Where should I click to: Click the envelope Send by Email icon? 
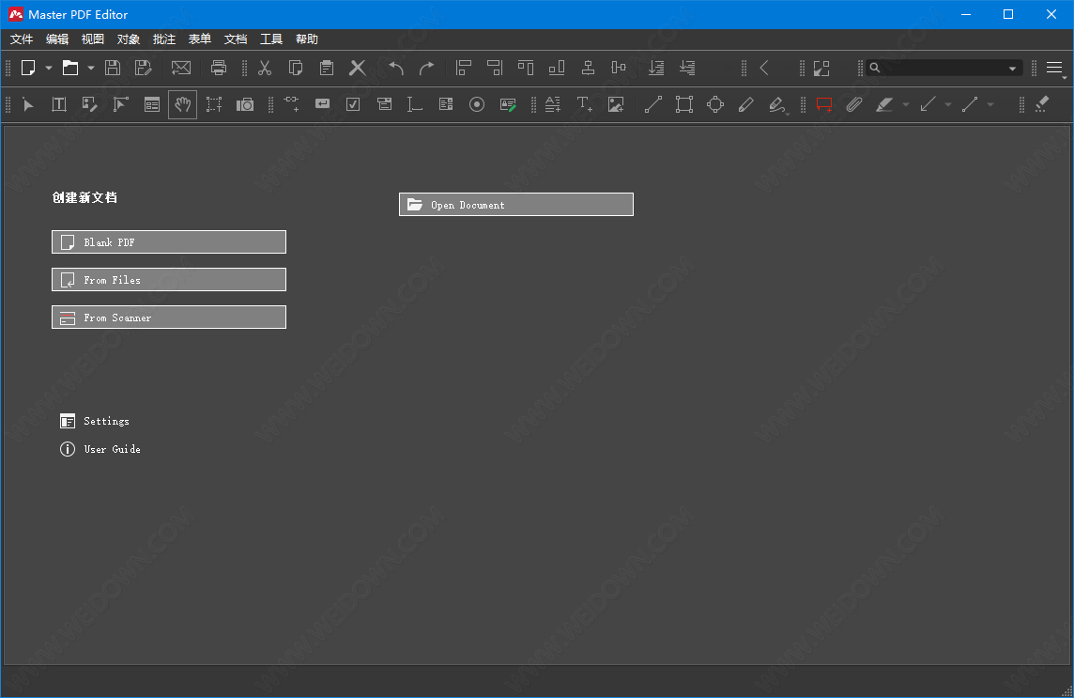pos(181,68)
